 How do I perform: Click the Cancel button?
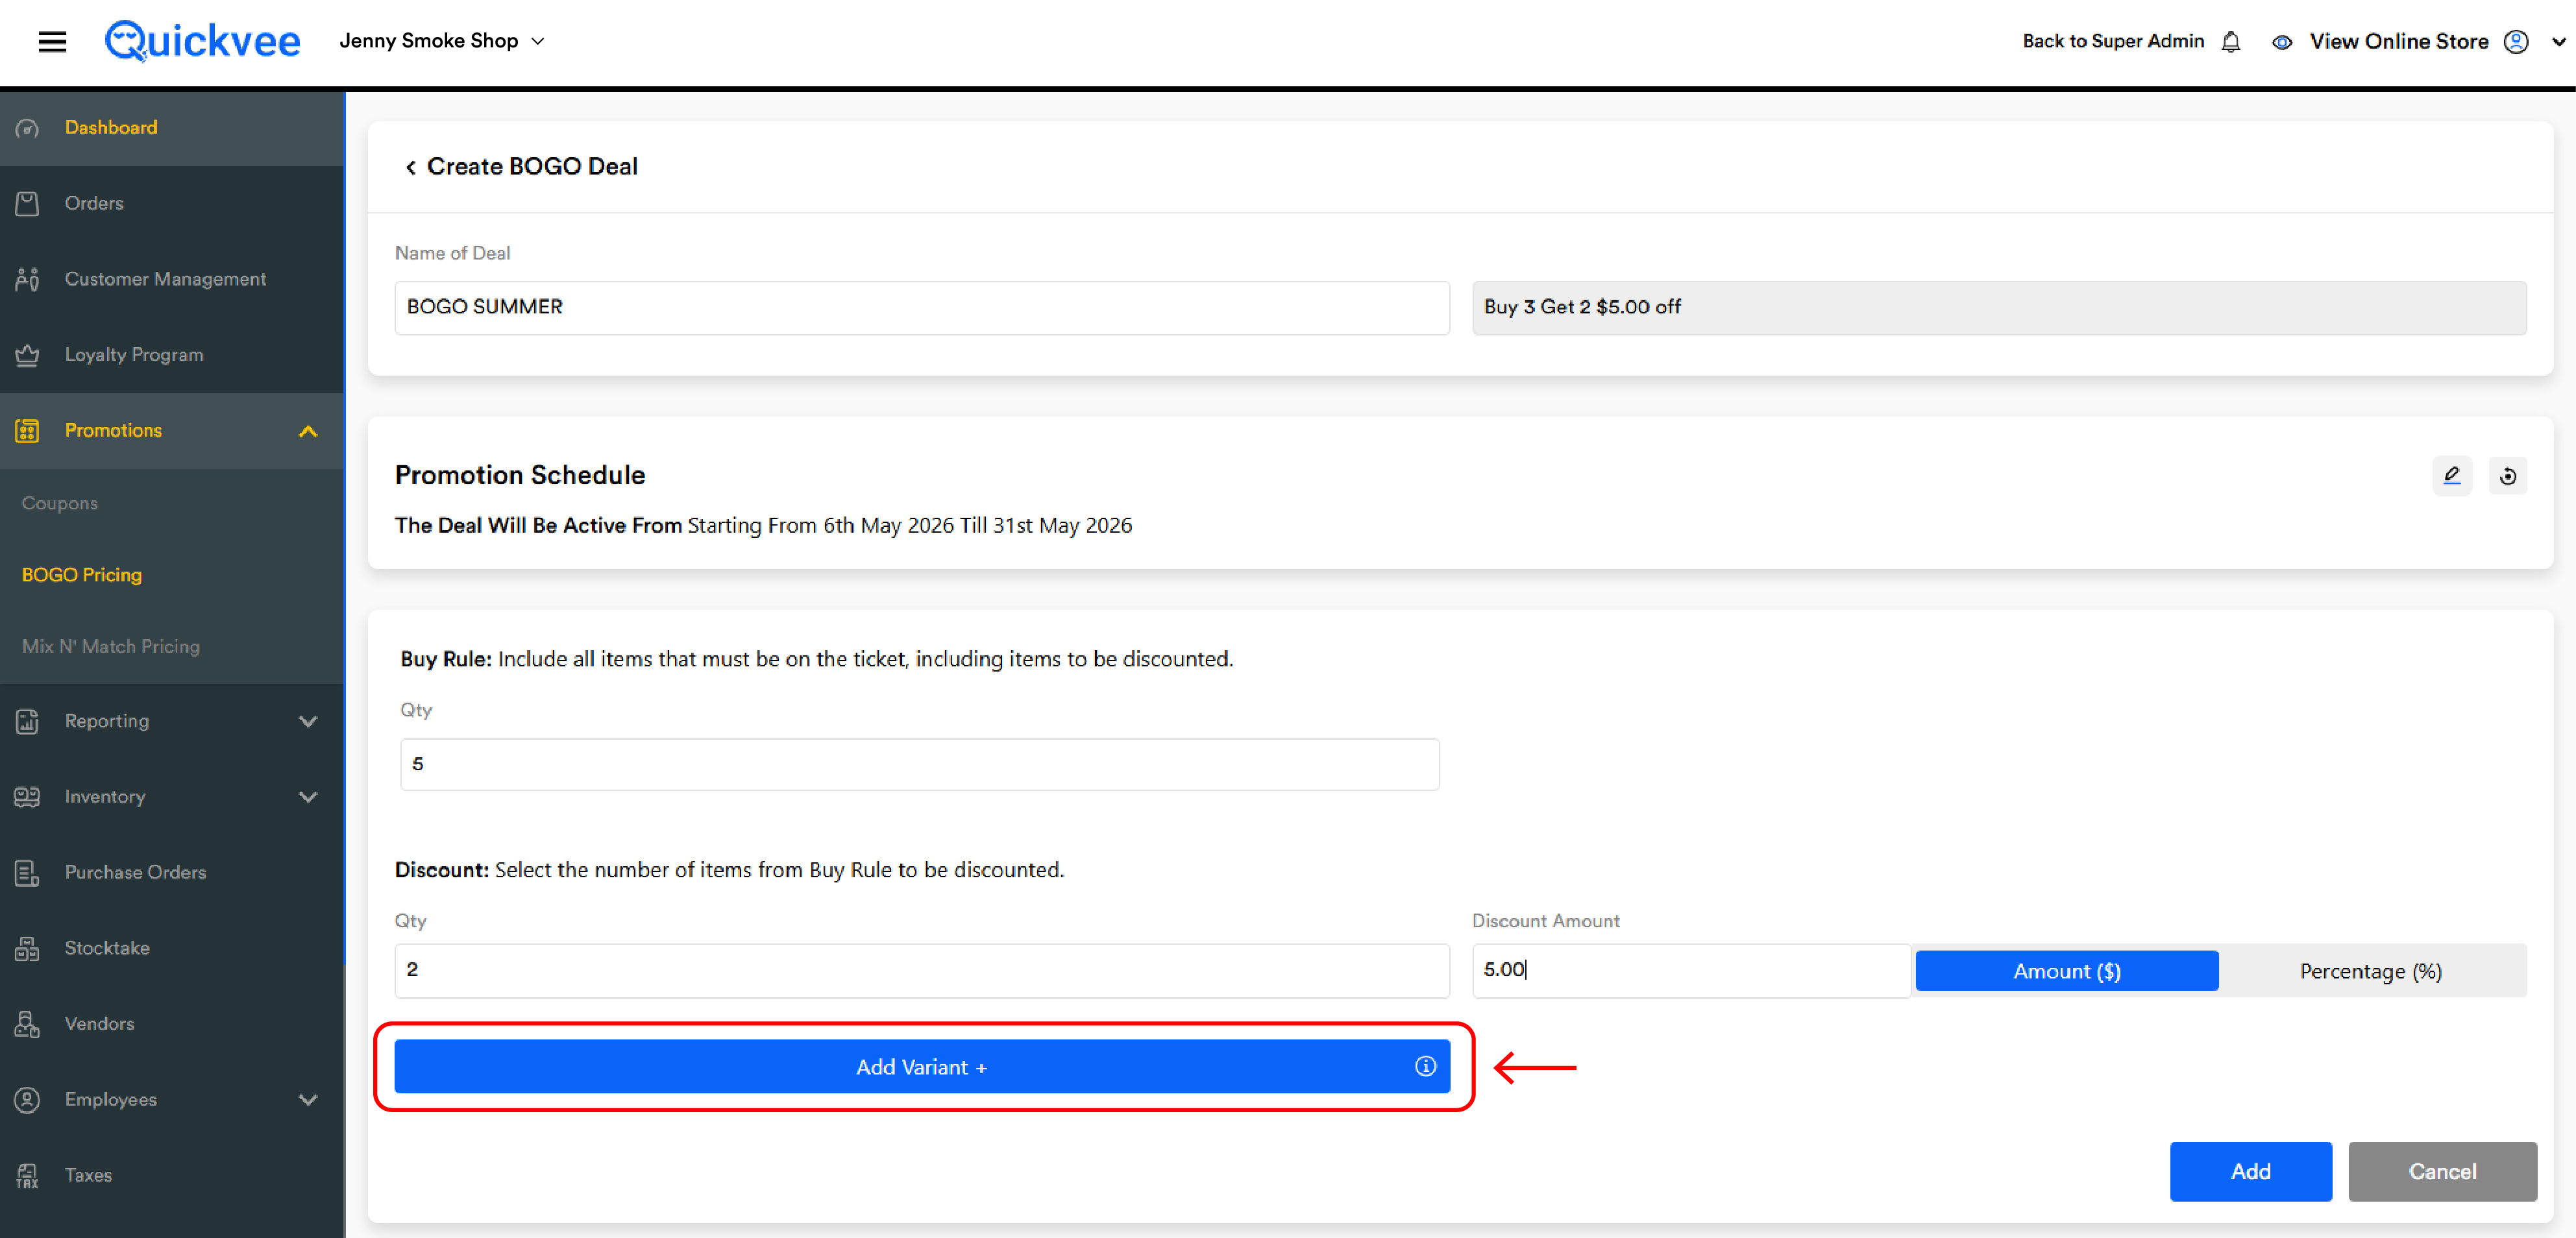tap(2442, 1171)
